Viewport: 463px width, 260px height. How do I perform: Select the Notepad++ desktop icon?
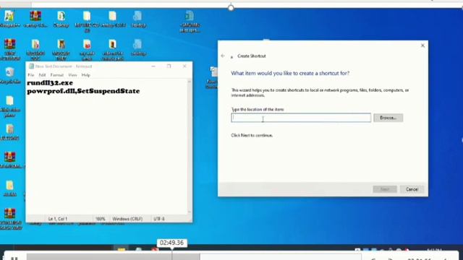click(x=9, y=19)
